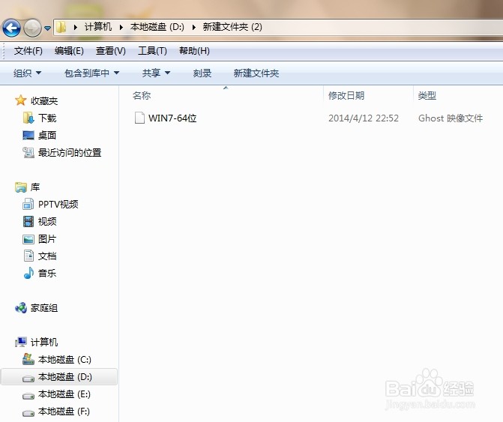This screenshot has height=422, width=503.
Task: Select 计算机 in the navigation pane
Action: point(44,343)
